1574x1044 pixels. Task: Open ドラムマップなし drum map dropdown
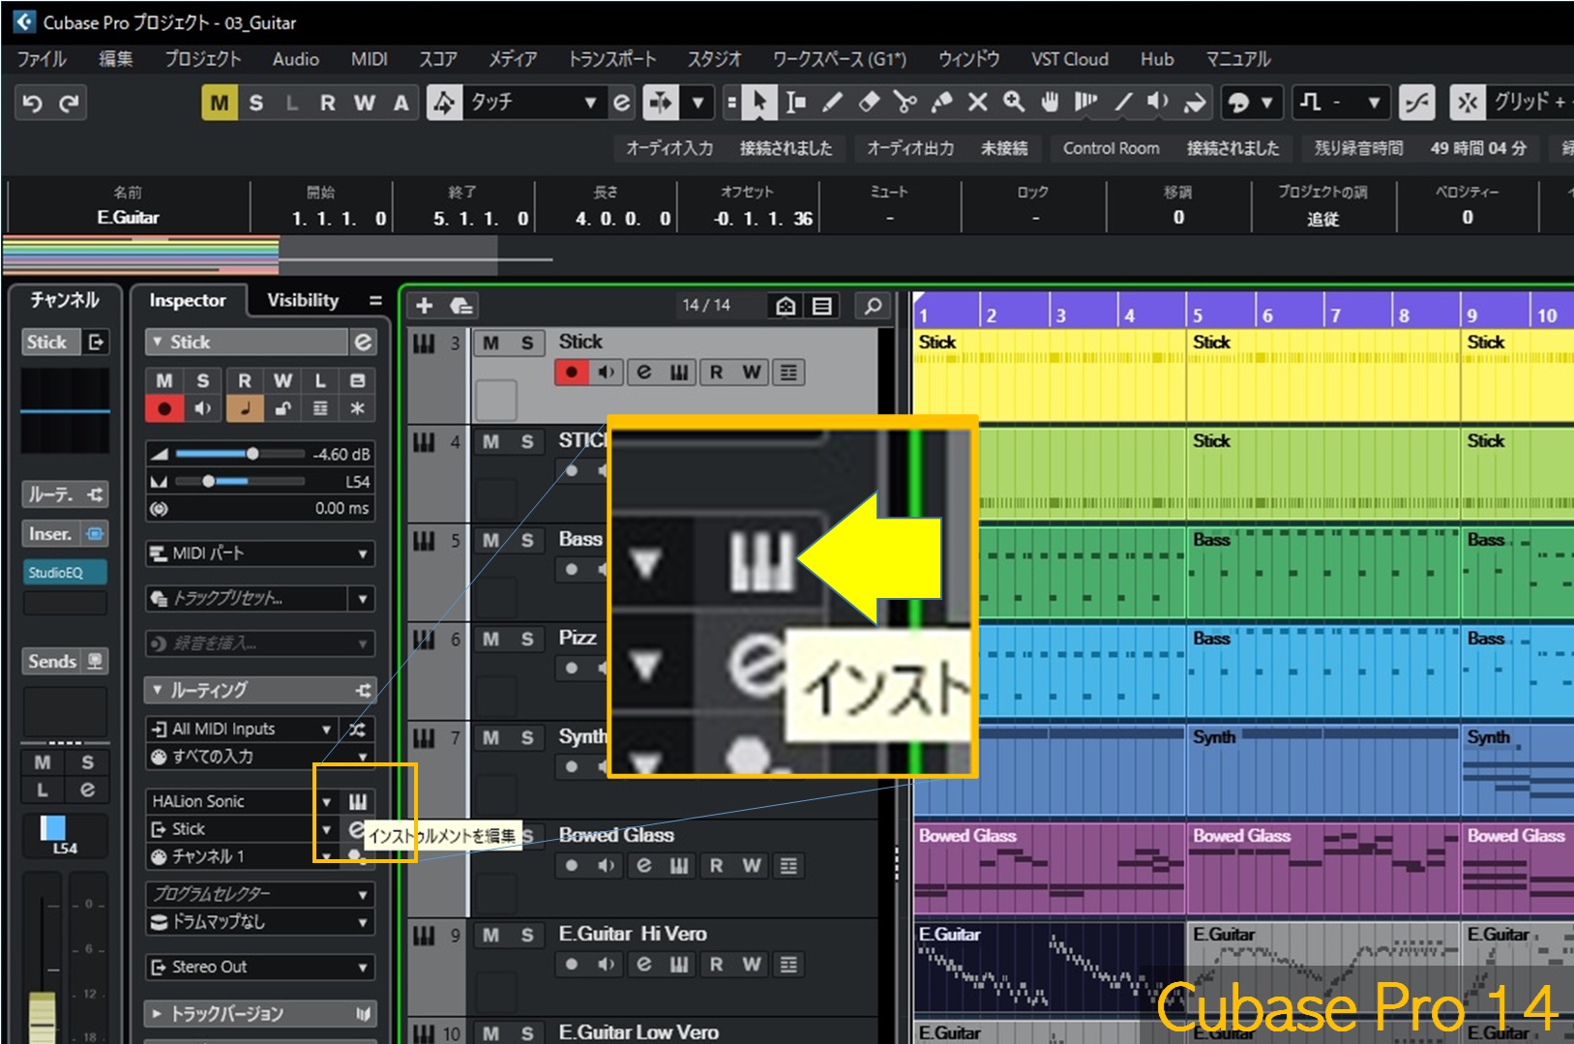(259, 922)
